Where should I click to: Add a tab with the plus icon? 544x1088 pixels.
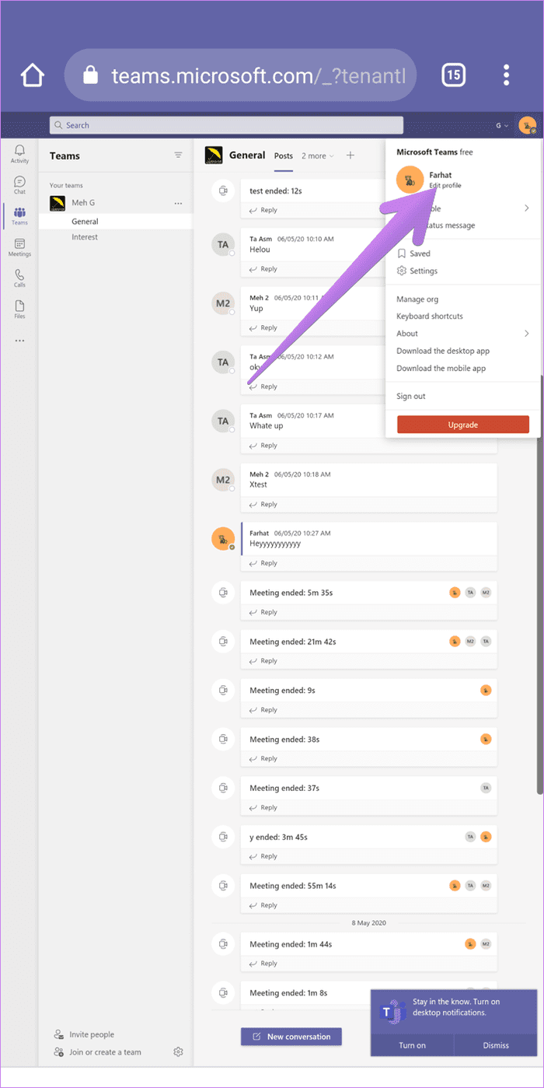350,156
